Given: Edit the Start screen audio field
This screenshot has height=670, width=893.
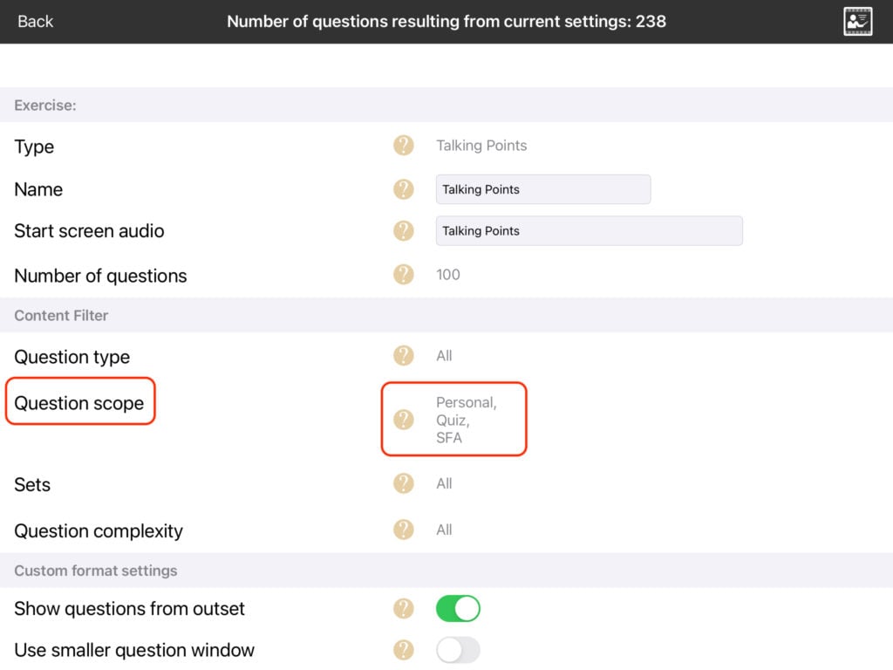Looking at the screenshot, I should click(x=589, y=230).
